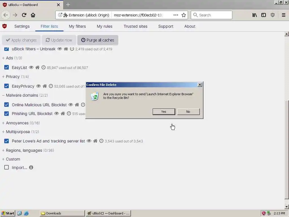
Task: Click the Firefox Search field
Action: point(211,15)
